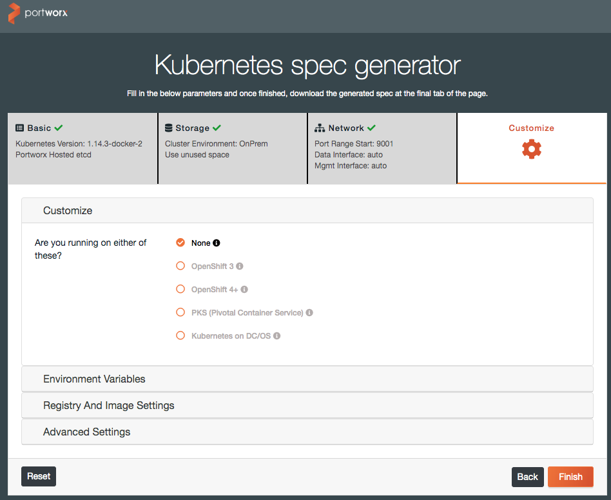611x500 pixels.
Task: Click info icon beside PKS option
Action: point(309,312)
